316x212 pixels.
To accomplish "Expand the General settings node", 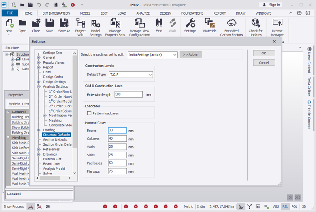I will coord(38,58).
